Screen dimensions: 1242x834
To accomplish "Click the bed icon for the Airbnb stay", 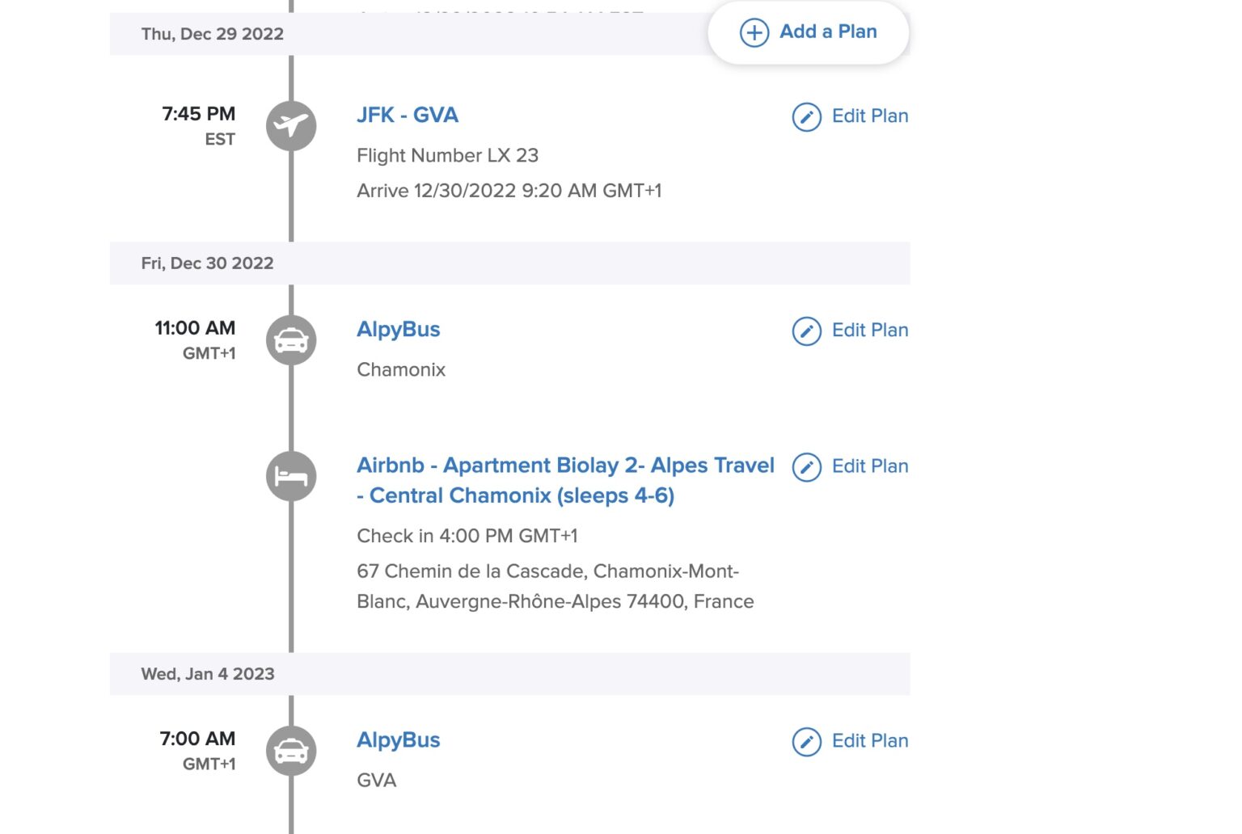I will (291, 477).
